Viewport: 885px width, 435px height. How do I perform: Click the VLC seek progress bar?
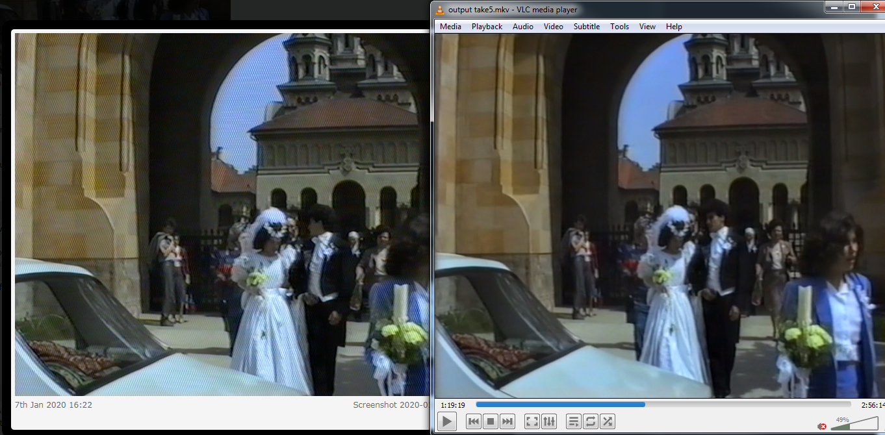pos(663,404)
